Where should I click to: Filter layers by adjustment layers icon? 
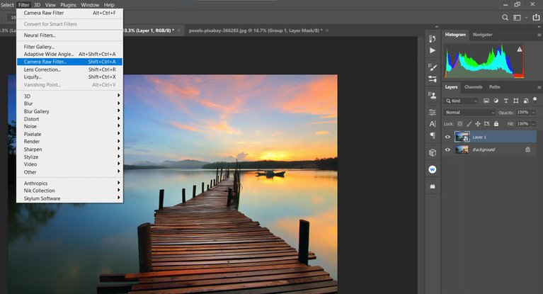coord(496,101)
